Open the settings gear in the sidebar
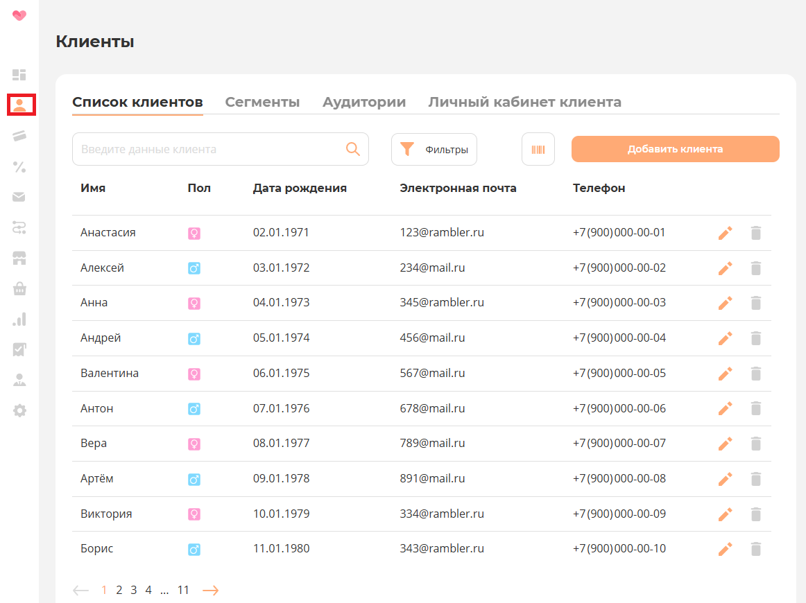Viewport: 806px width, 603px height. click(x=19, y=410)
